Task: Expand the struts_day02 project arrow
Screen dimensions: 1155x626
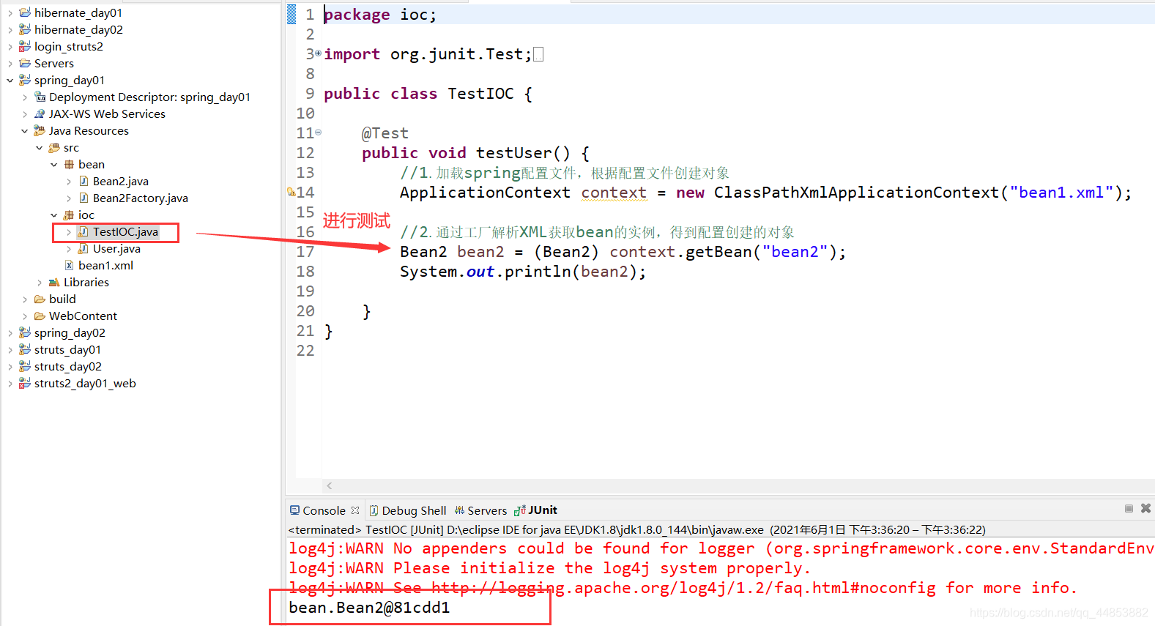Action: (10, 367)
